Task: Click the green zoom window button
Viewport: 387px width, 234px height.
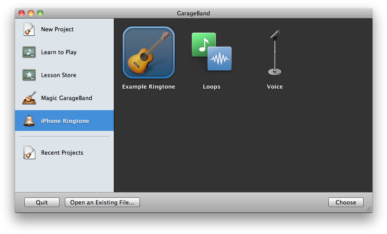Action: pyautogui.click(x=40, y=13)
